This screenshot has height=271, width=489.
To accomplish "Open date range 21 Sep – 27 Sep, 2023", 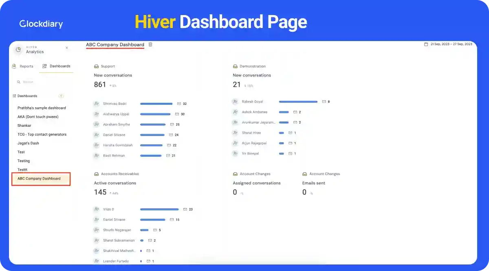I will click(x=452, y=44).
